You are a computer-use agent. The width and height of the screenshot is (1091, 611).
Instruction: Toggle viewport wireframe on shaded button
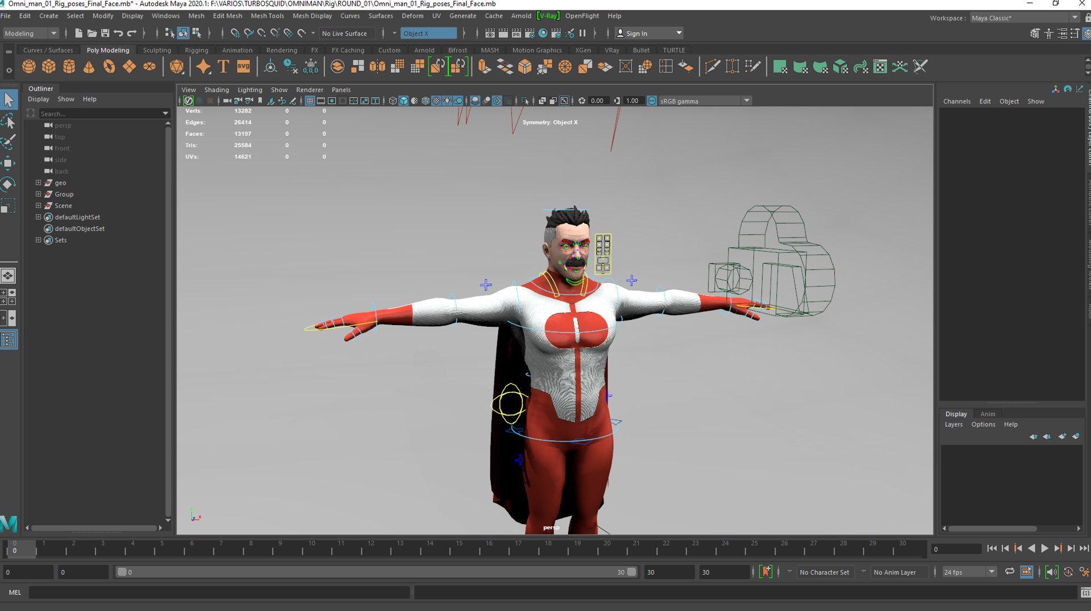426,101
